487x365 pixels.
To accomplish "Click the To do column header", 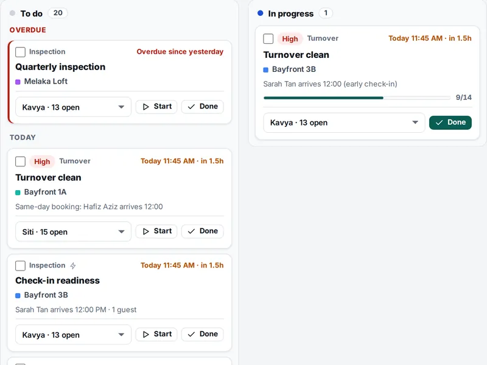I will click(x=32, y=13).
